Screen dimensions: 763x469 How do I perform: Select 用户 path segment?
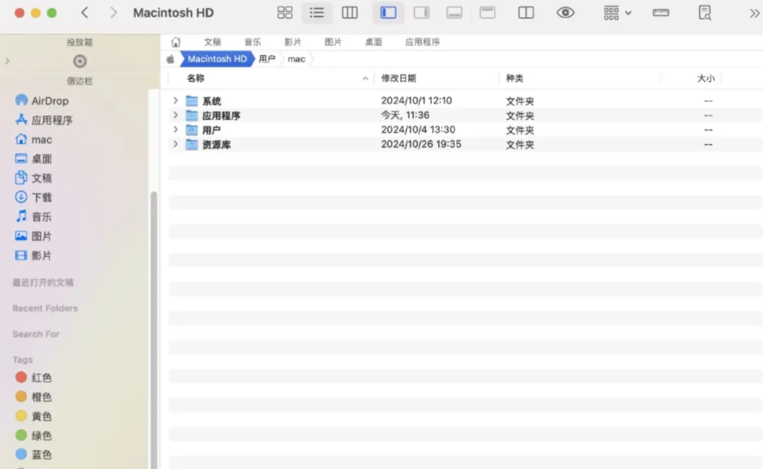pos(267,59)
